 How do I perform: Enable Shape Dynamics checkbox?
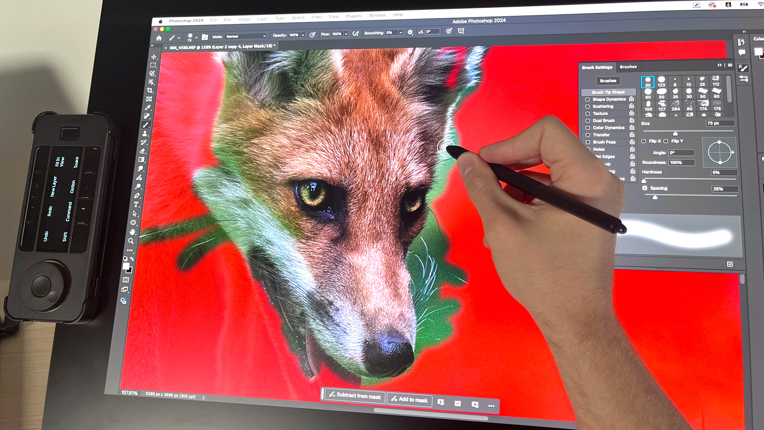click(x=588, y=99)
